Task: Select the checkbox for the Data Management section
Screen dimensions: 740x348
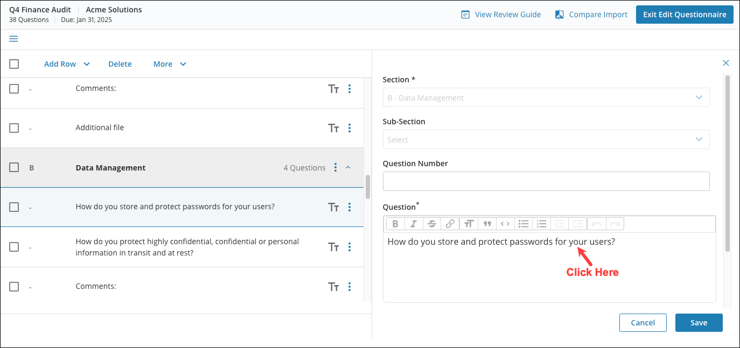Action: [14, 167]
